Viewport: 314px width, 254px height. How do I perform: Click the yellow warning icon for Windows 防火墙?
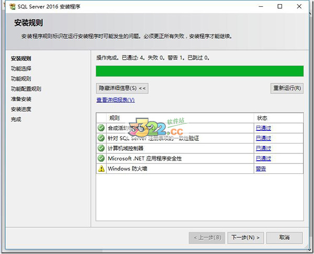click(102, 169)
